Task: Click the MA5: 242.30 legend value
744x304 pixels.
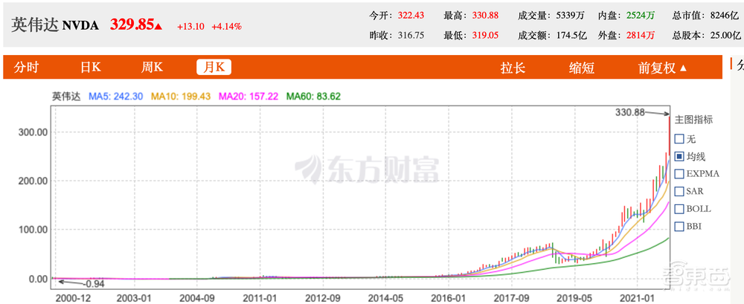Action: pyautogui.click(x=116, y=97)
